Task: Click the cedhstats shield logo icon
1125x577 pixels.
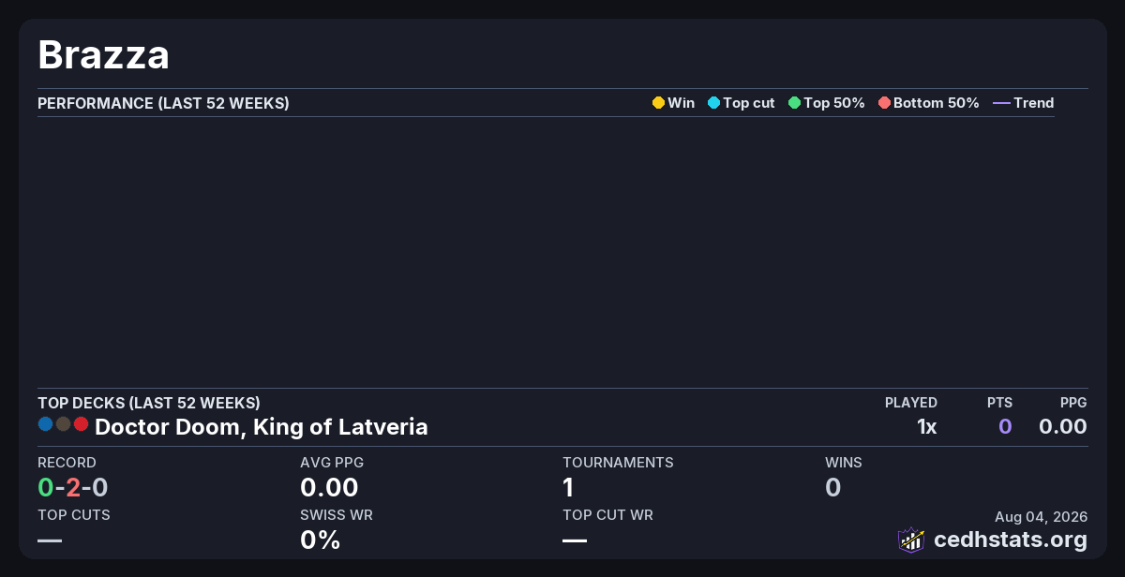Action: (x=911, y=540)
